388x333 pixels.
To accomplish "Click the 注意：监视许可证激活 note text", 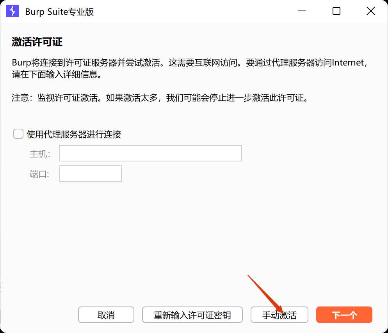I will tap(160, 97).
